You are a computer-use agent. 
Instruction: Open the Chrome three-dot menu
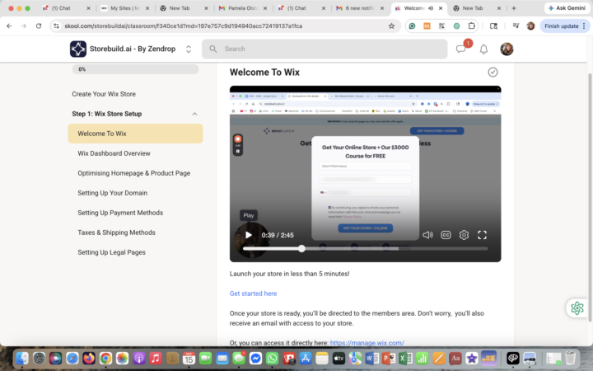pos(584,26)
